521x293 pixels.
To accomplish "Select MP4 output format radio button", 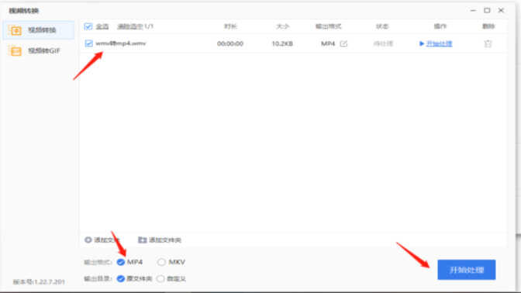I will 121,262.
